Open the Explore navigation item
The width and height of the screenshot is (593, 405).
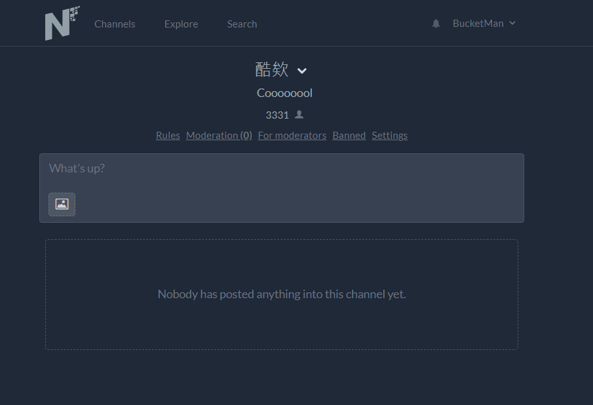coord(181,24)
